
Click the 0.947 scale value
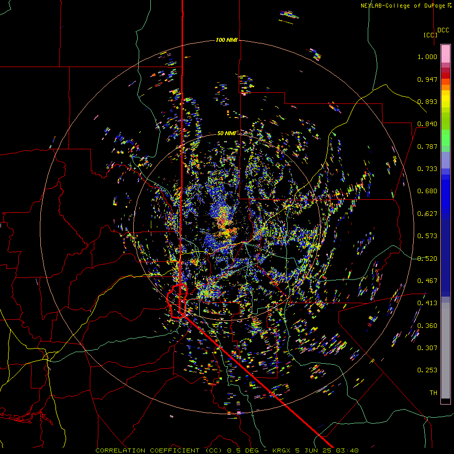click(x=427, y=79)
